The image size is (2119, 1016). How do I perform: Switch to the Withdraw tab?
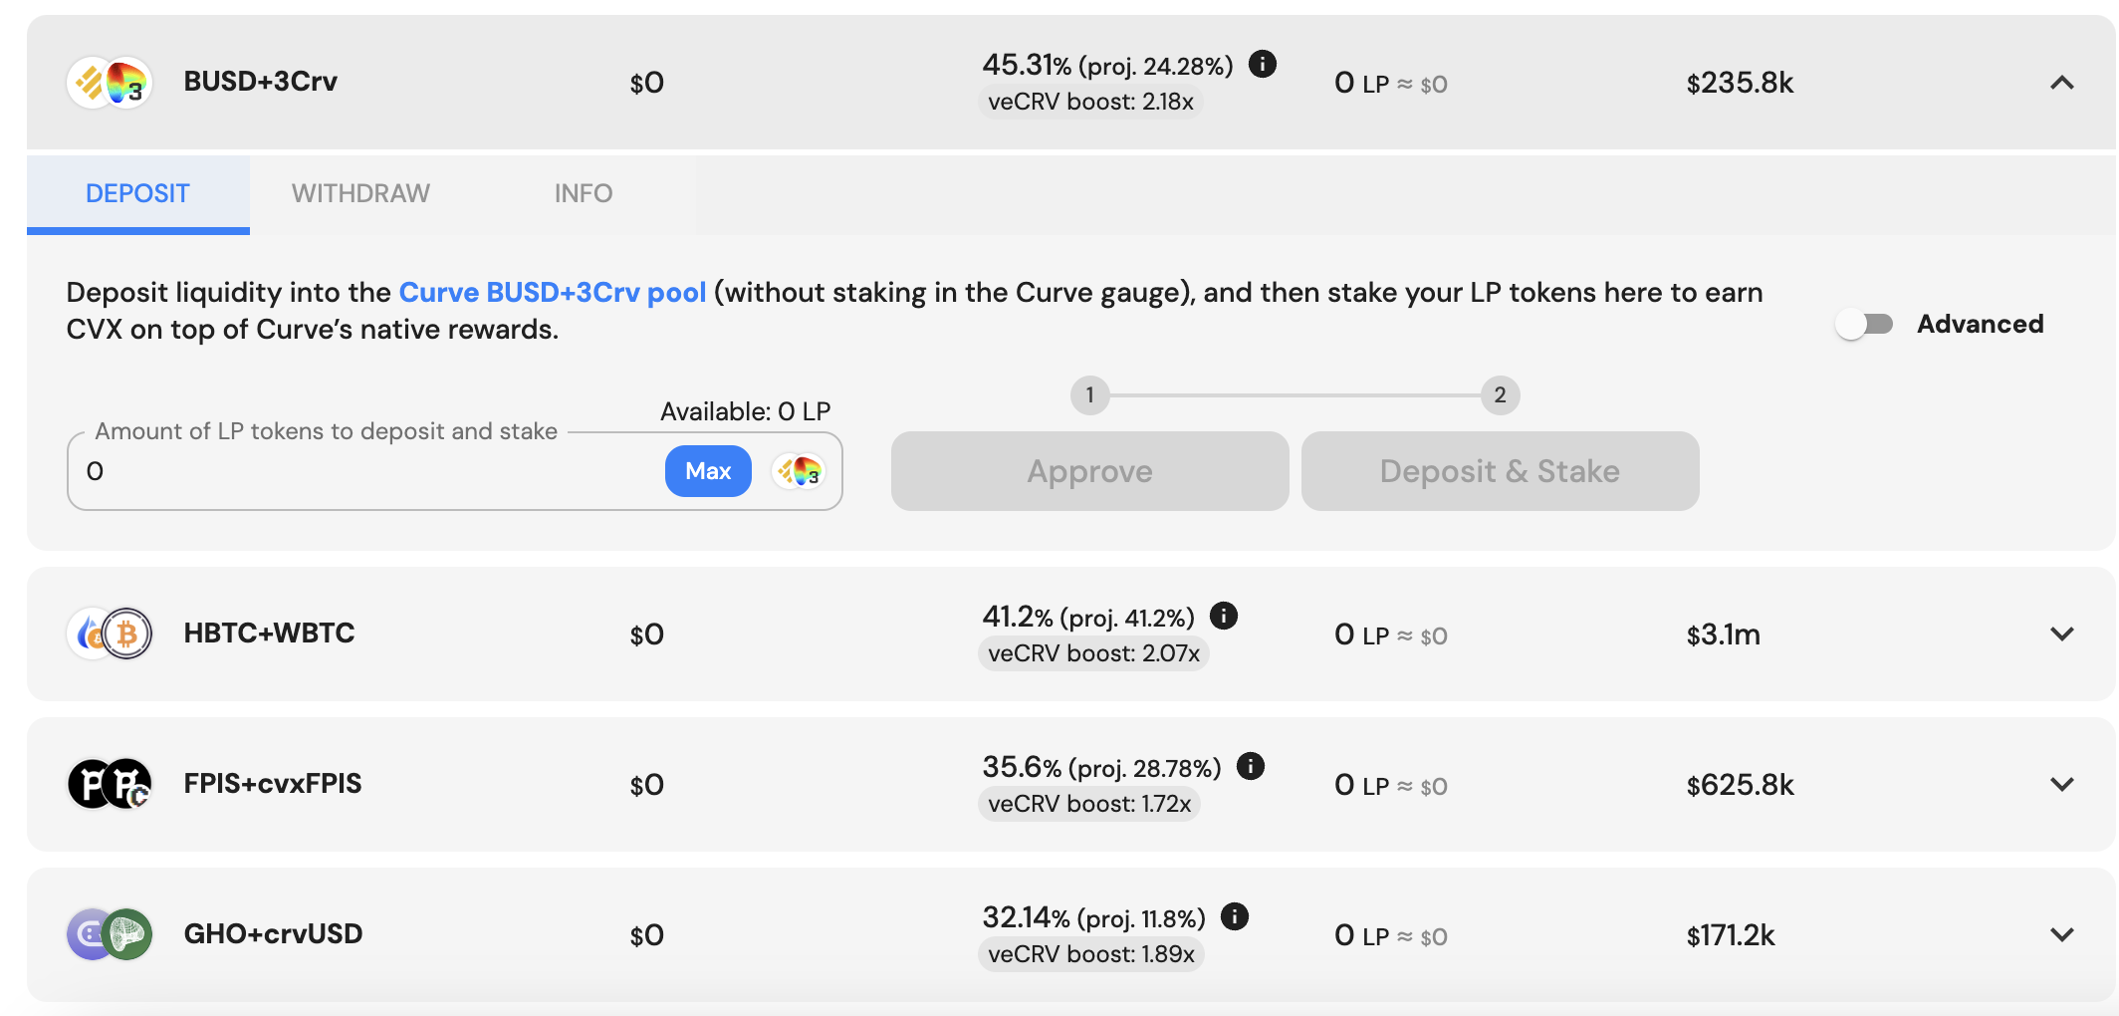[x=360, y=193]
